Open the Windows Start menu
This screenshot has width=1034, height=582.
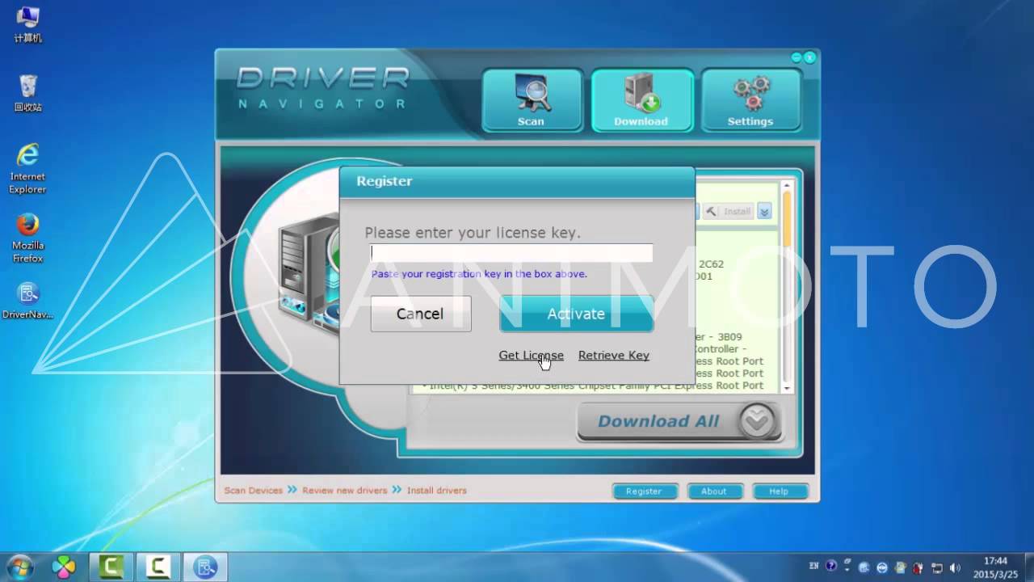[x=19, y=567]
